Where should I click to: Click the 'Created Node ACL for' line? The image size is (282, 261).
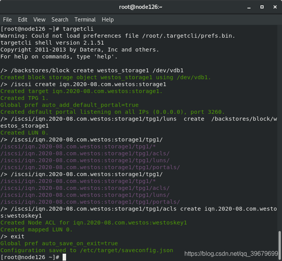(x=94, y=223)
